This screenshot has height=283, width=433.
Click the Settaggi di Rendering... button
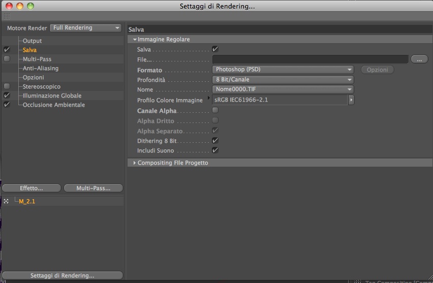tap(62, 275)
